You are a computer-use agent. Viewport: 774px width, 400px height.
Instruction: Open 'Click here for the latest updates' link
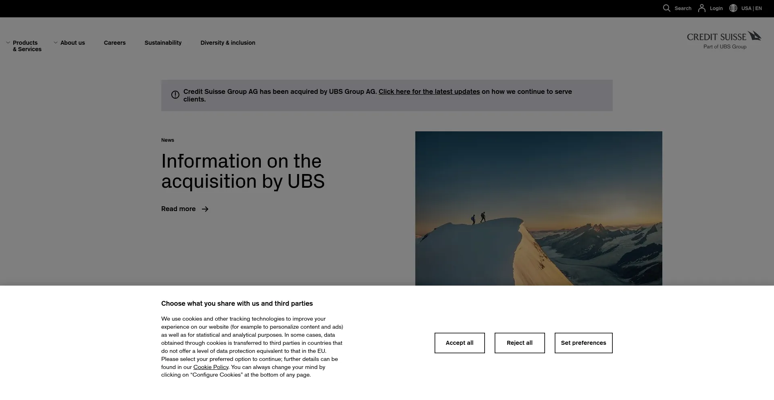coord(429,92)
